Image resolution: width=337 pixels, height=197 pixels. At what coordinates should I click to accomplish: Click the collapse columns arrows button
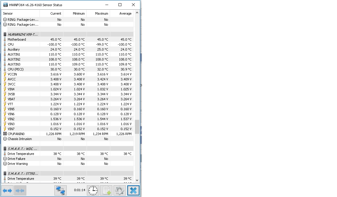point(20,190)
